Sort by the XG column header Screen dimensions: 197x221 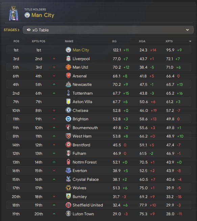pos(114,41)
